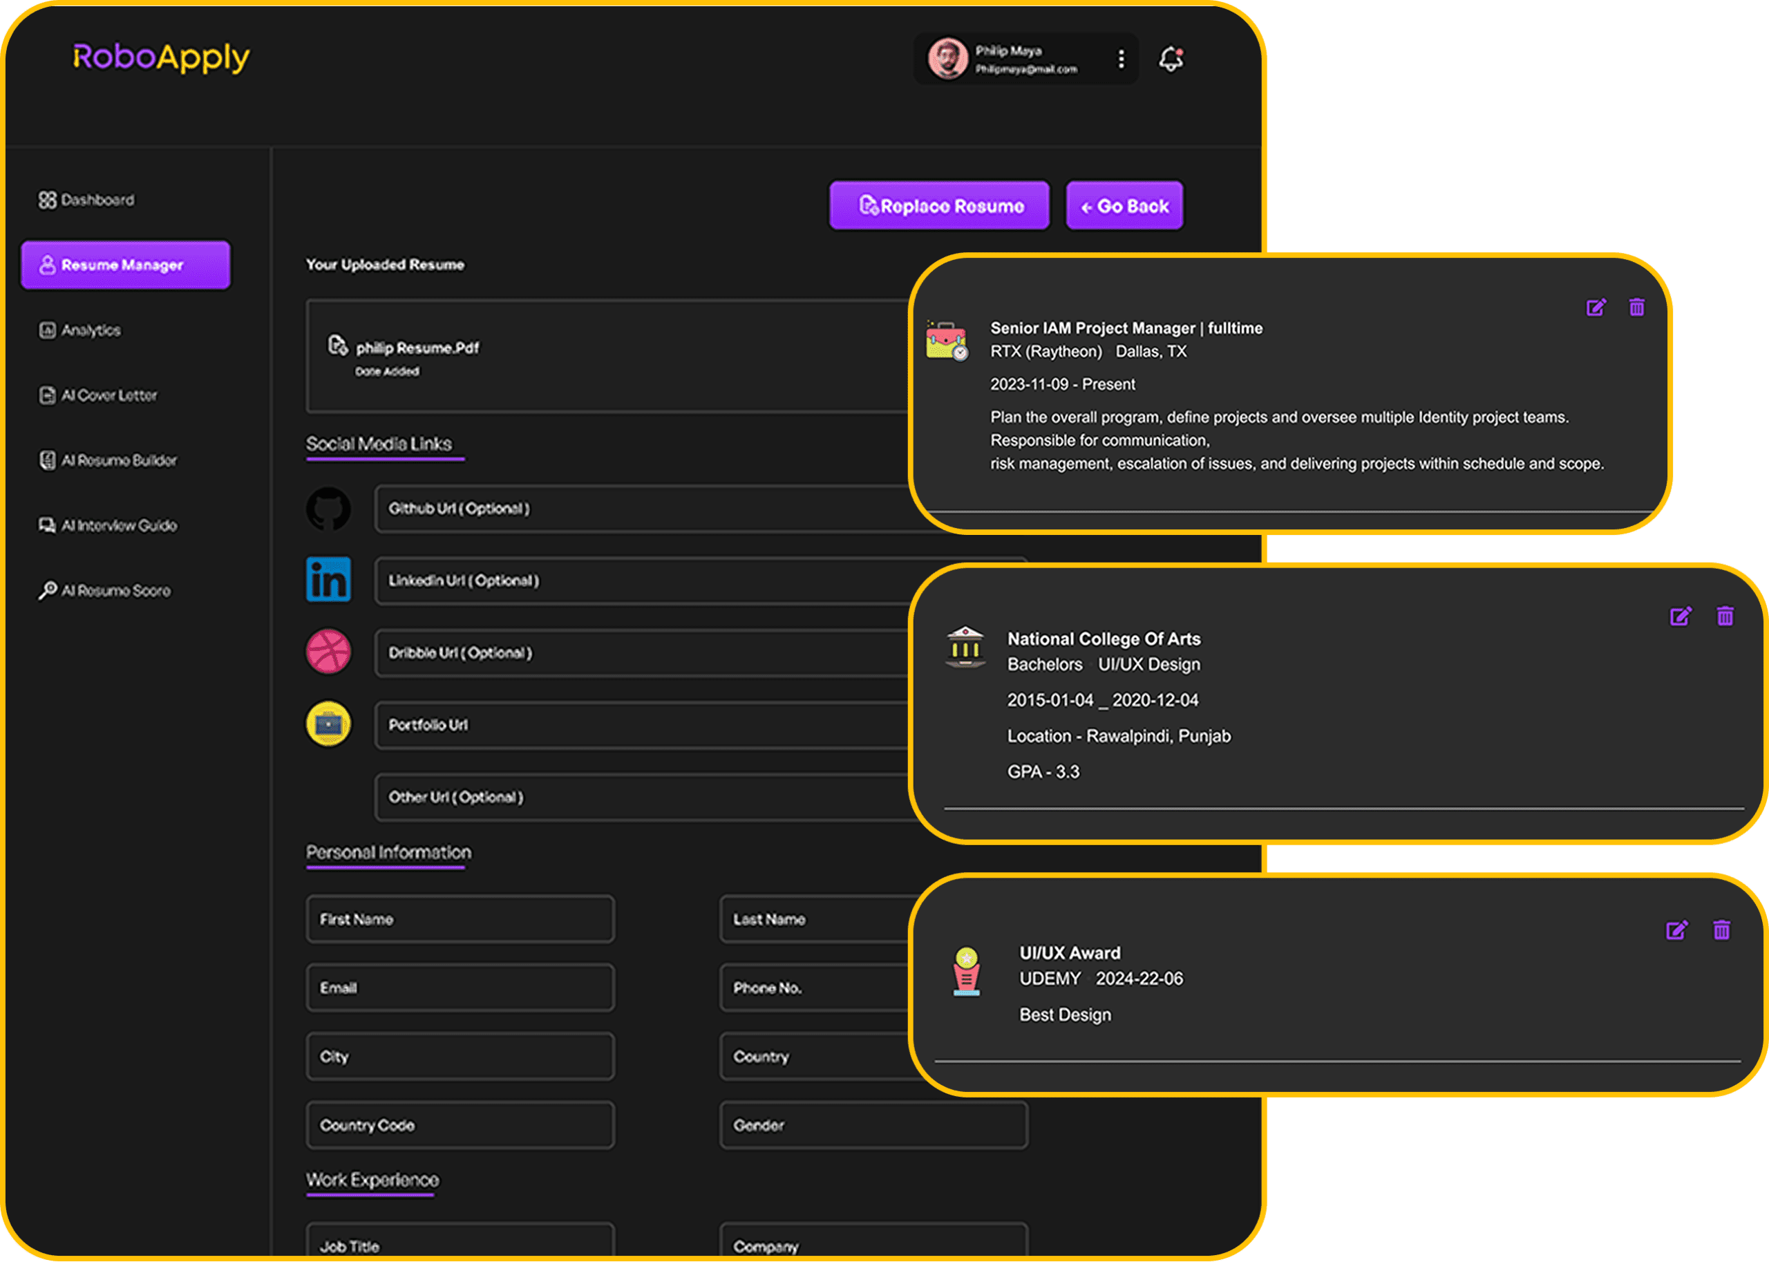
Task: Delete the National College Of Arts entry
Action: pyautogui.click(x=1725, y=617)
